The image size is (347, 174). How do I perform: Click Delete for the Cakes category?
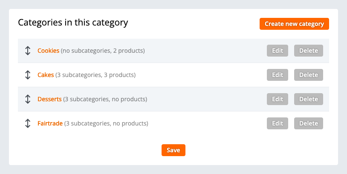tap(309, 75)
